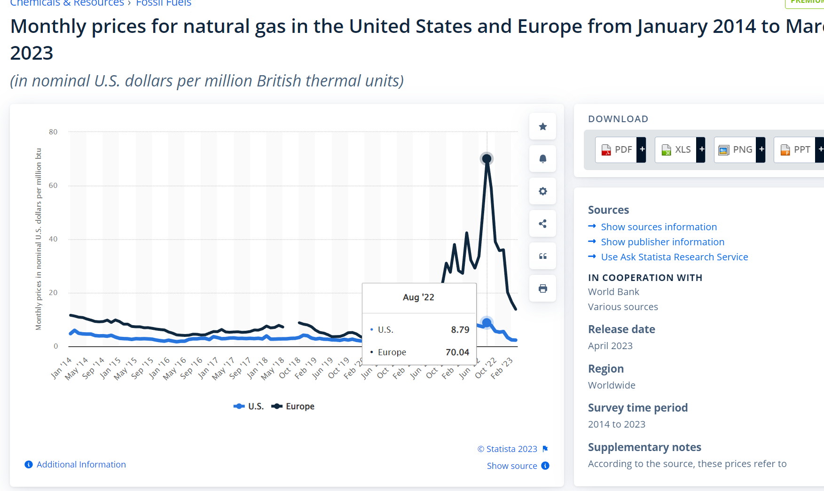Screen dimensions: 824x491
Task: Click Show sources information link
Action: click(x=659, y=227)
